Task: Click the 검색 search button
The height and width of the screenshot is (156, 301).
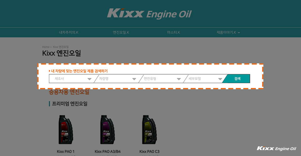Action: (237, 79)
